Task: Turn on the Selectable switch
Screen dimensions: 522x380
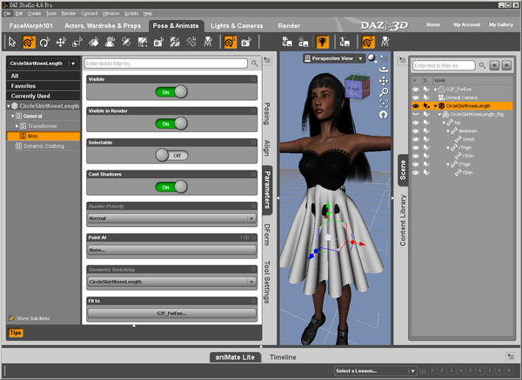Action: coord(171,155)
